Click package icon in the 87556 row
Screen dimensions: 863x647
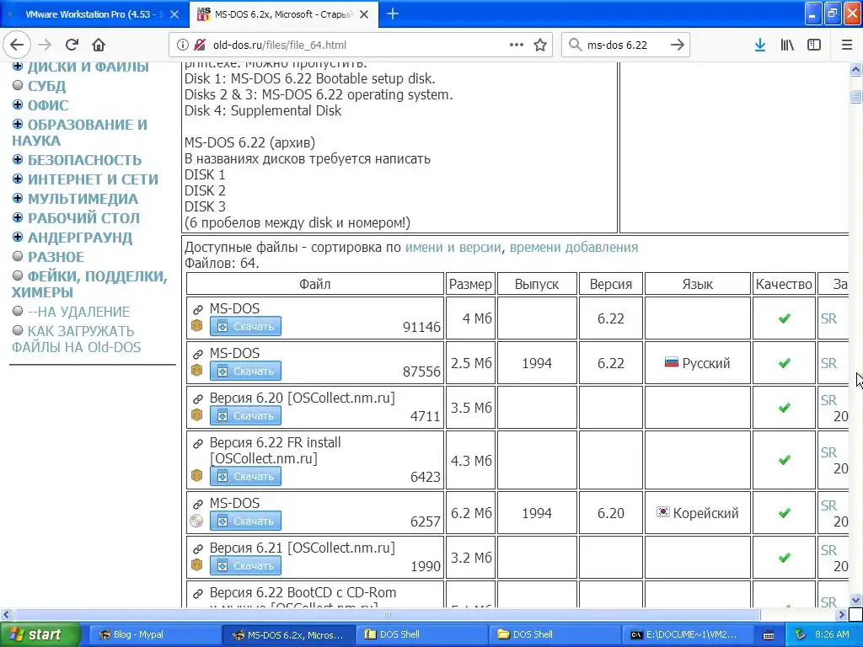[x=196, y=371]
